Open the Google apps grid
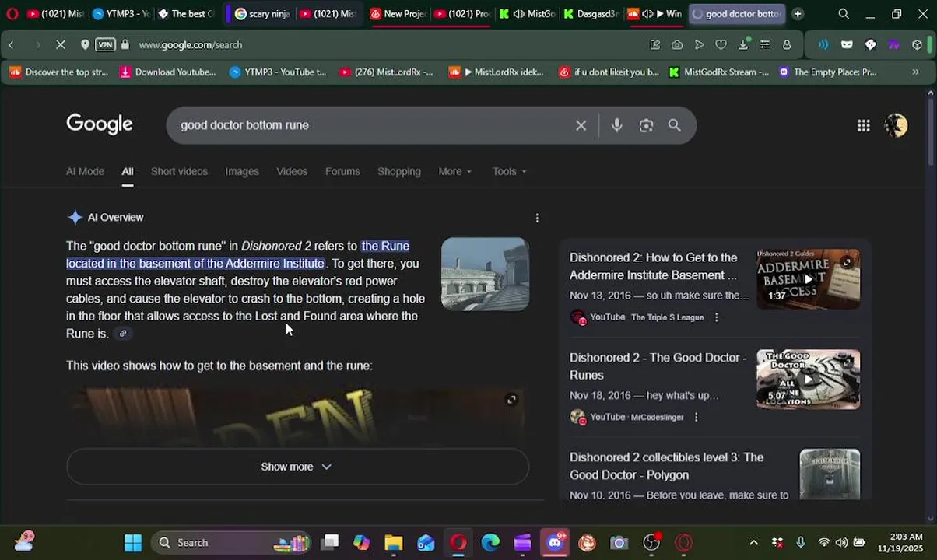 [x=863, y=125]
